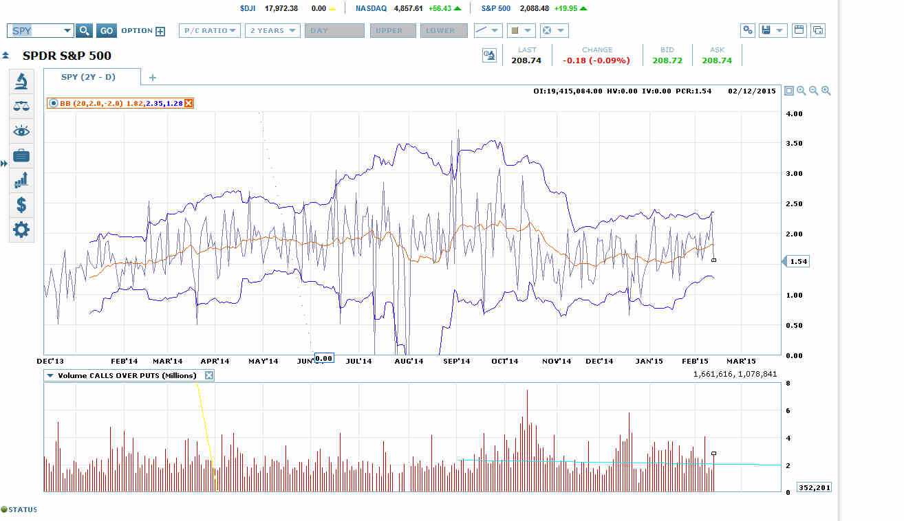The width and height of the screenshot is (904, 521).
Task: Click the DAY button
Action: pos(334,31)
